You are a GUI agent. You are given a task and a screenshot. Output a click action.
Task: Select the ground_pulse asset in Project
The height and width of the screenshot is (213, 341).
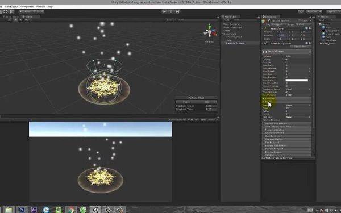(x=331, y=34)
